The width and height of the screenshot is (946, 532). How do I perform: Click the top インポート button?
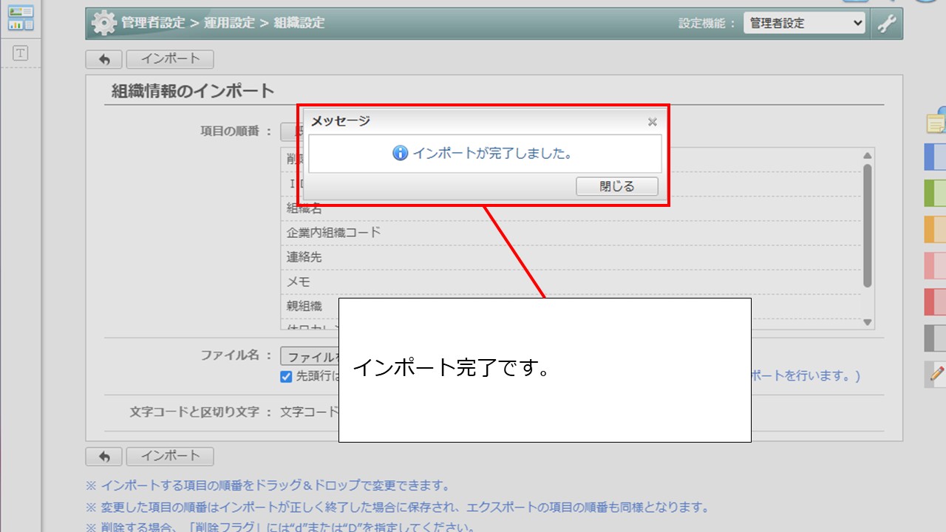tap(170, 59)
